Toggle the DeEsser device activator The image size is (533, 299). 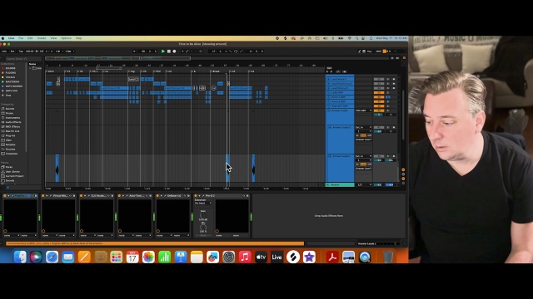click(157, 196)
